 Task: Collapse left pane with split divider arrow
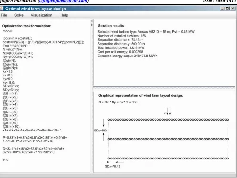pos(92,21)
